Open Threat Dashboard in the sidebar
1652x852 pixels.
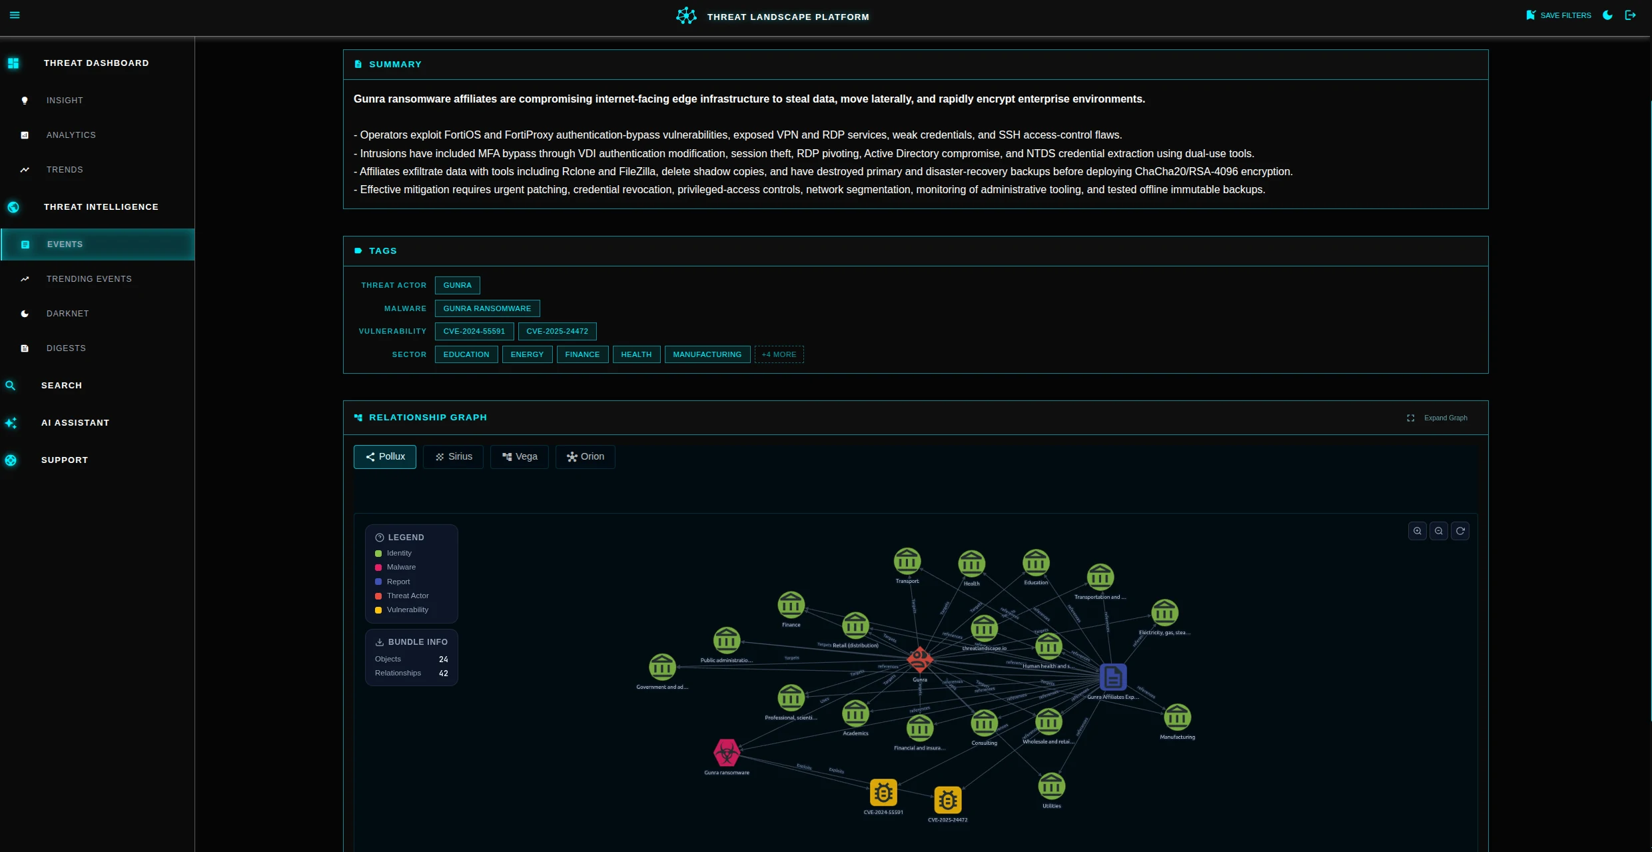97,63
